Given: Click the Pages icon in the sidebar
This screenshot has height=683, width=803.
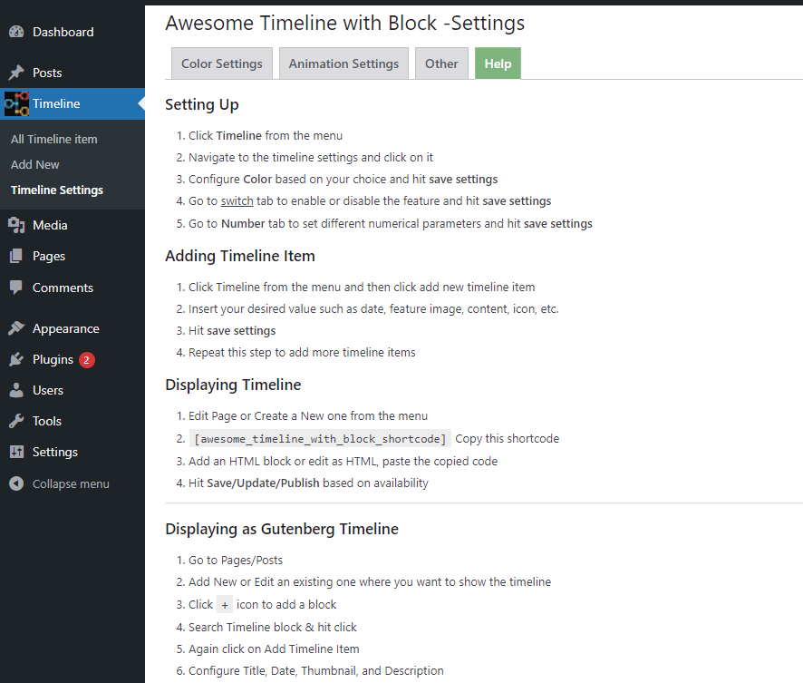Looking at the screenshot, I should pyautogui.click(x=16, y=256).
